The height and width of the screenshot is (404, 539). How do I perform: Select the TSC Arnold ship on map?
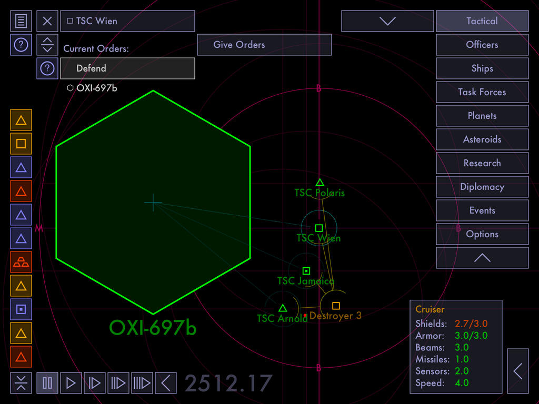pyautogui.click(x=283, y=308)
